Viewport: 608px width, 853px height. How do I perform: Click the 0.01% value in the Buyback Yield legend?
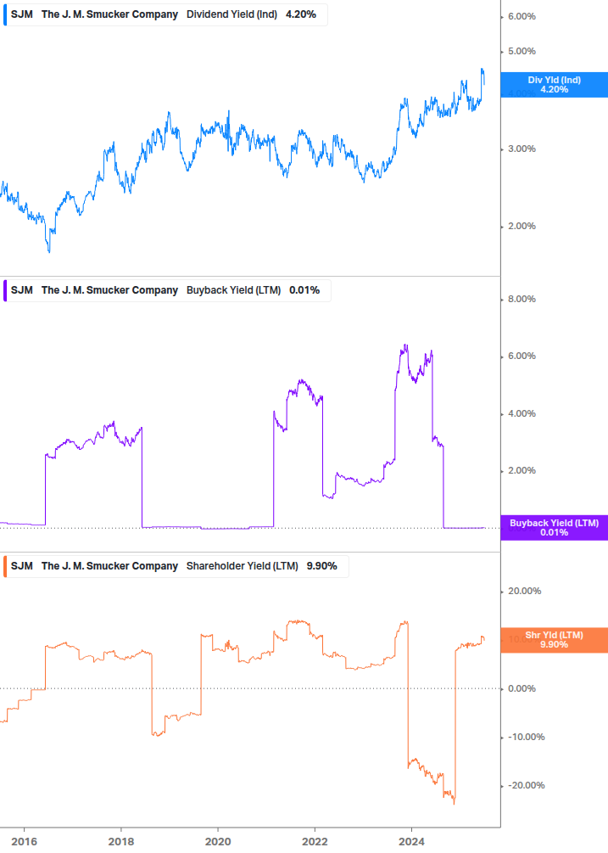[x=304, y=290]
